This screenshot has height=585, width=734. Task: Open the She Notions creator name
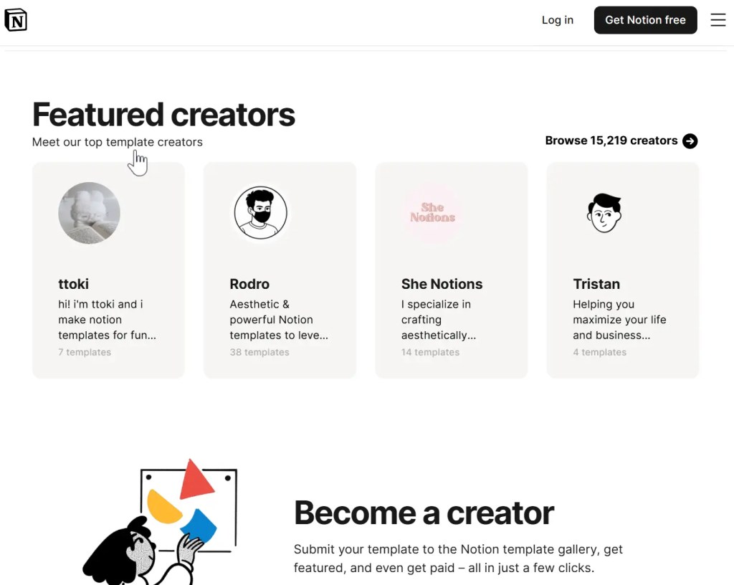(442, 284)
